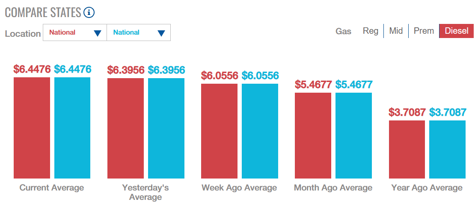The height and width of the screenshot is (205, 475).
Task: Click the red Month Ago Average bar
Action: click(313, 135)
